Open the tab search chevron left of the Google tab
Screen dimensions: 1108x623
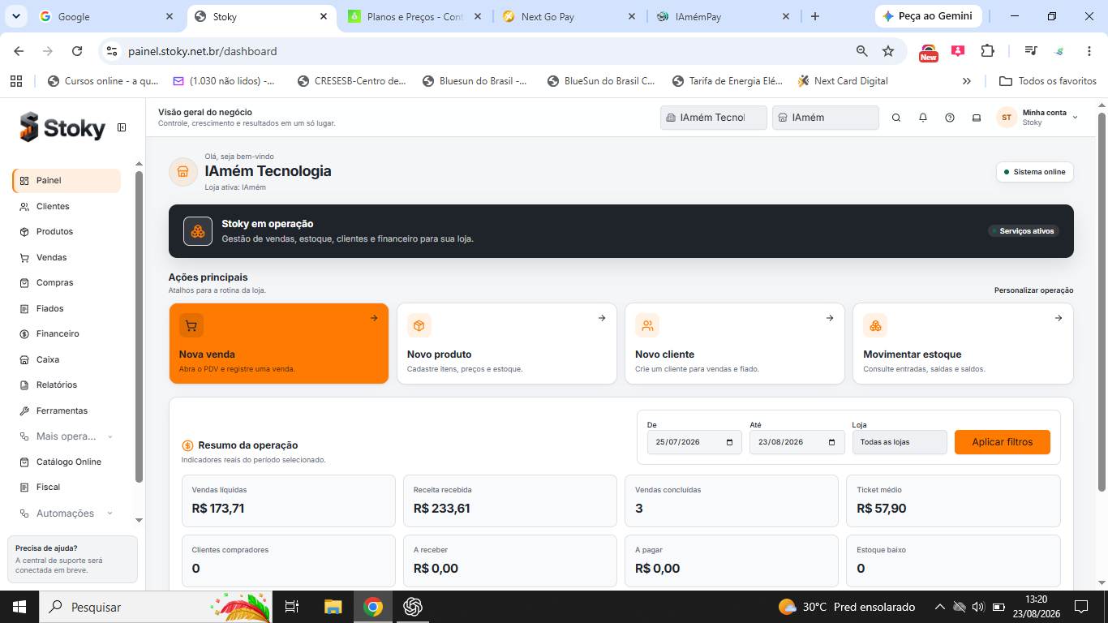point(16,16)
